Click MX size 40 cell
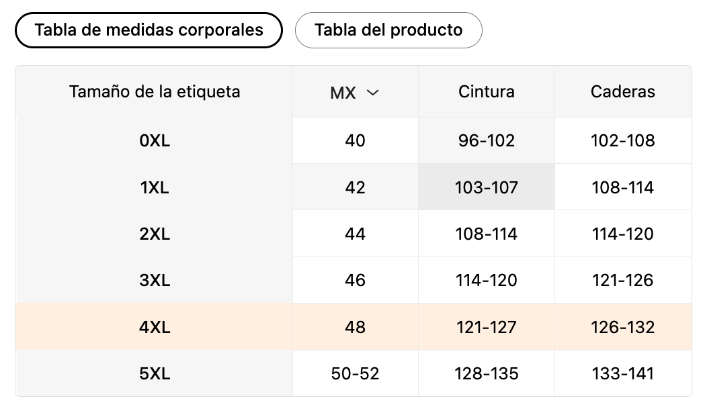This screenshot has width=703, height=419. click(355, 140)
